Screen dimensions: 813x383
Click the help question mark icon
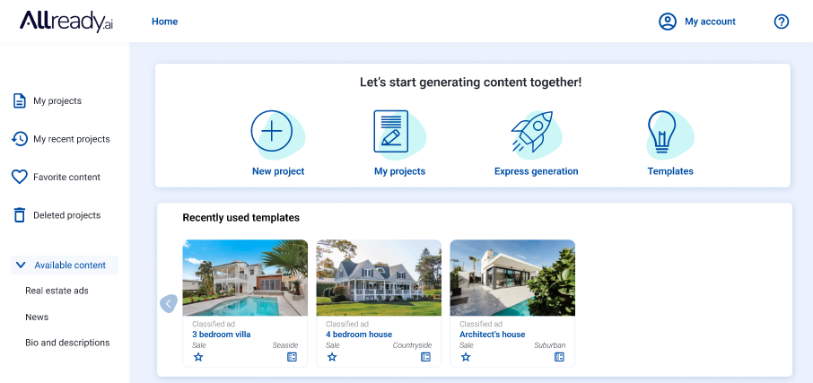[782, 22]
